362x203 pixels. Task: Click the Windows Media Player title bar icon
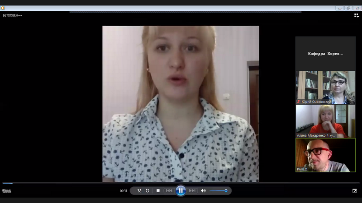pos(3,8)
